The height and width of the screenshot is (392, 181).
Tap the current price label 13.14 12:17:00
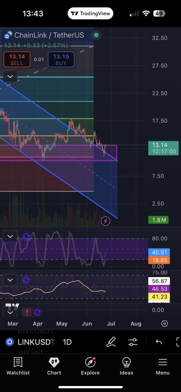164,148
